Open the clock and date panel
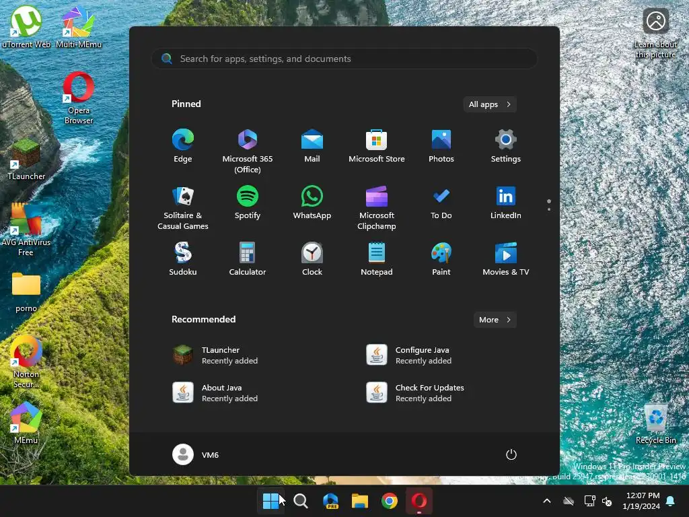 point(641,501)
